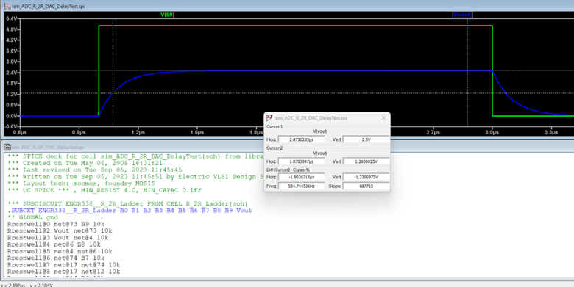Screen dimensions: 574x287
Task: Click the 1.2µs label on the time axis
Action: pos(138,133)
